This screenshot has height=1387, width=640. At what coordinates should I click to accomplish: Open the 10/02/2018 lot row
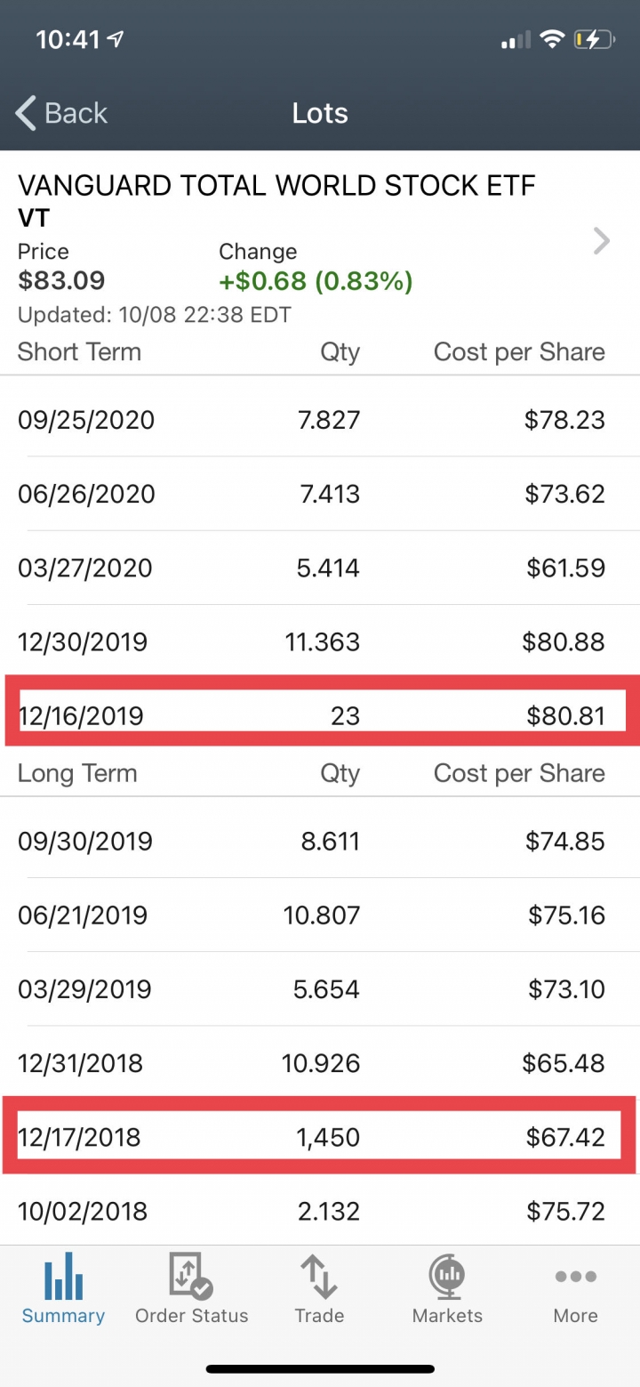[320, 1211]
